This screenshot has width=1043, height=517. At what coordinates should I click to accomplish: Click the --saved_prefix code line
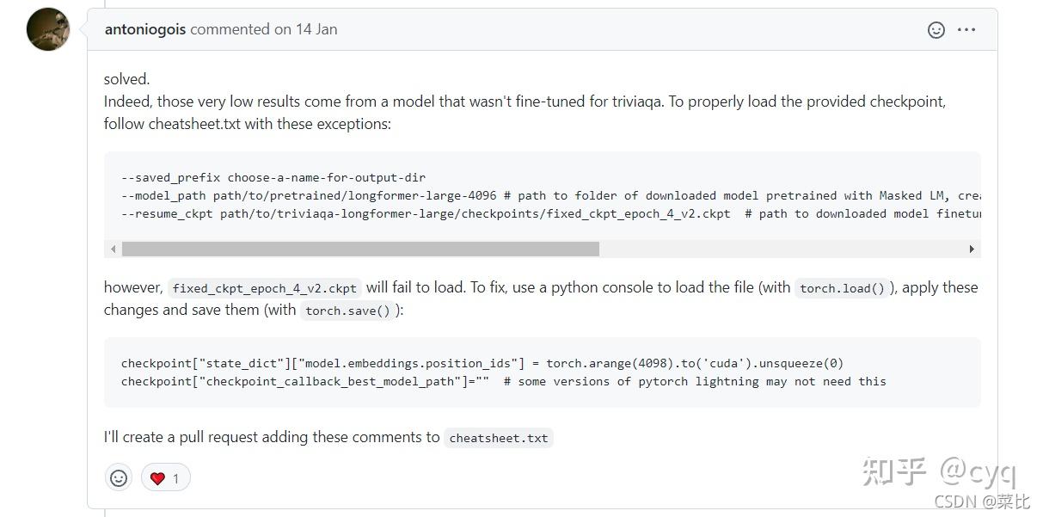[x=273, y=177]
